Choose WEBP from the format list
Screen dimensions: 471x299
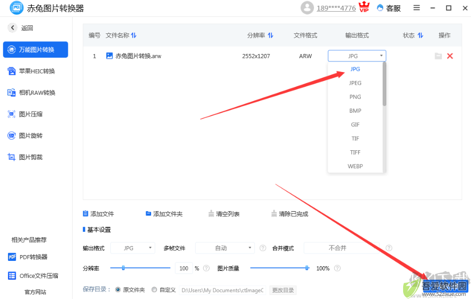(355, 166)
